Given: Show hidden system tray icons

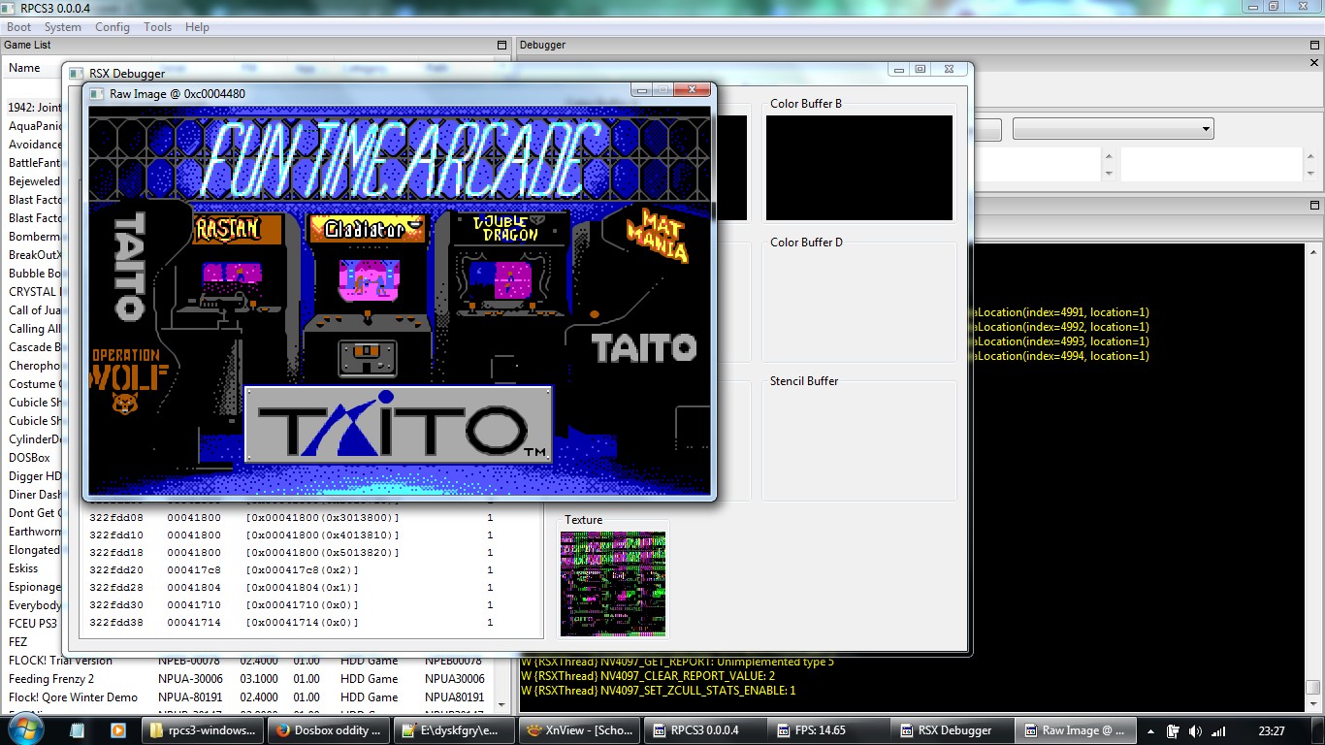Looking at the screenshot, I should 1150,731.
